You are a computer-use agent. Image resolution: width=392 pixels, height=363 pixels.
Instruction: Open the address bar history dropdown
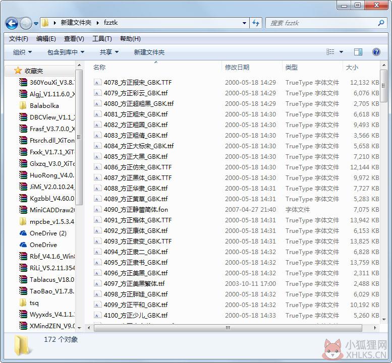[x=244, y=23]
